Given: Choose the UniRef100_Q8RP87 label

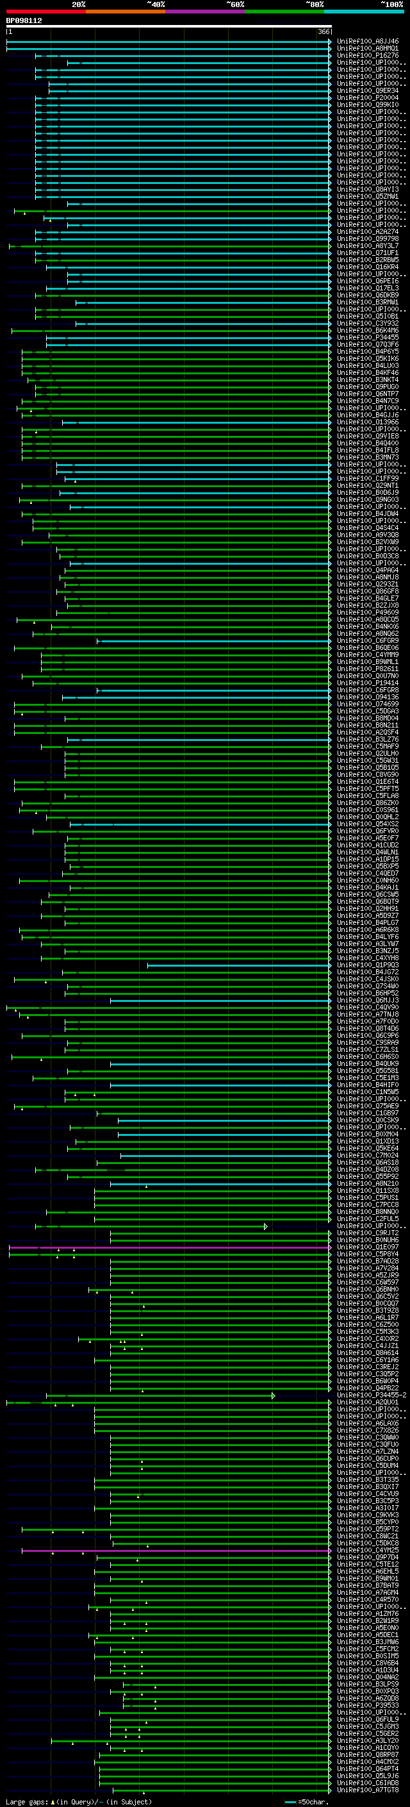Looking at the screenshot, I should pyautogui.click(x=367, y=1754).
